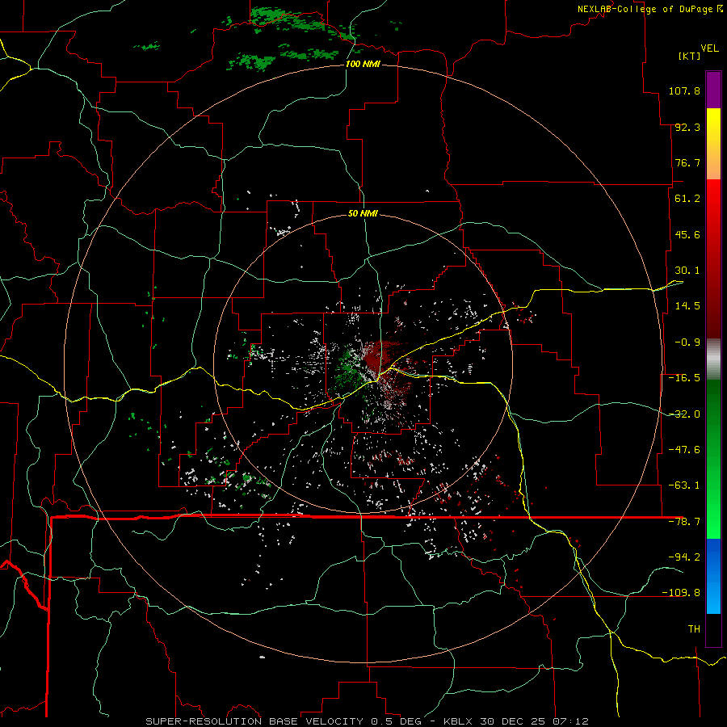Click the blue segment of the color bar
The width and height of the screenshot is (727, 727).
pyautogui.click(x=713, y=576)
